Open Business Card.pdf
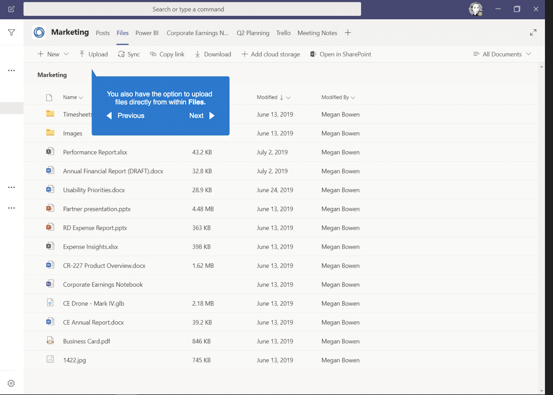 click(x=86, y=341)
